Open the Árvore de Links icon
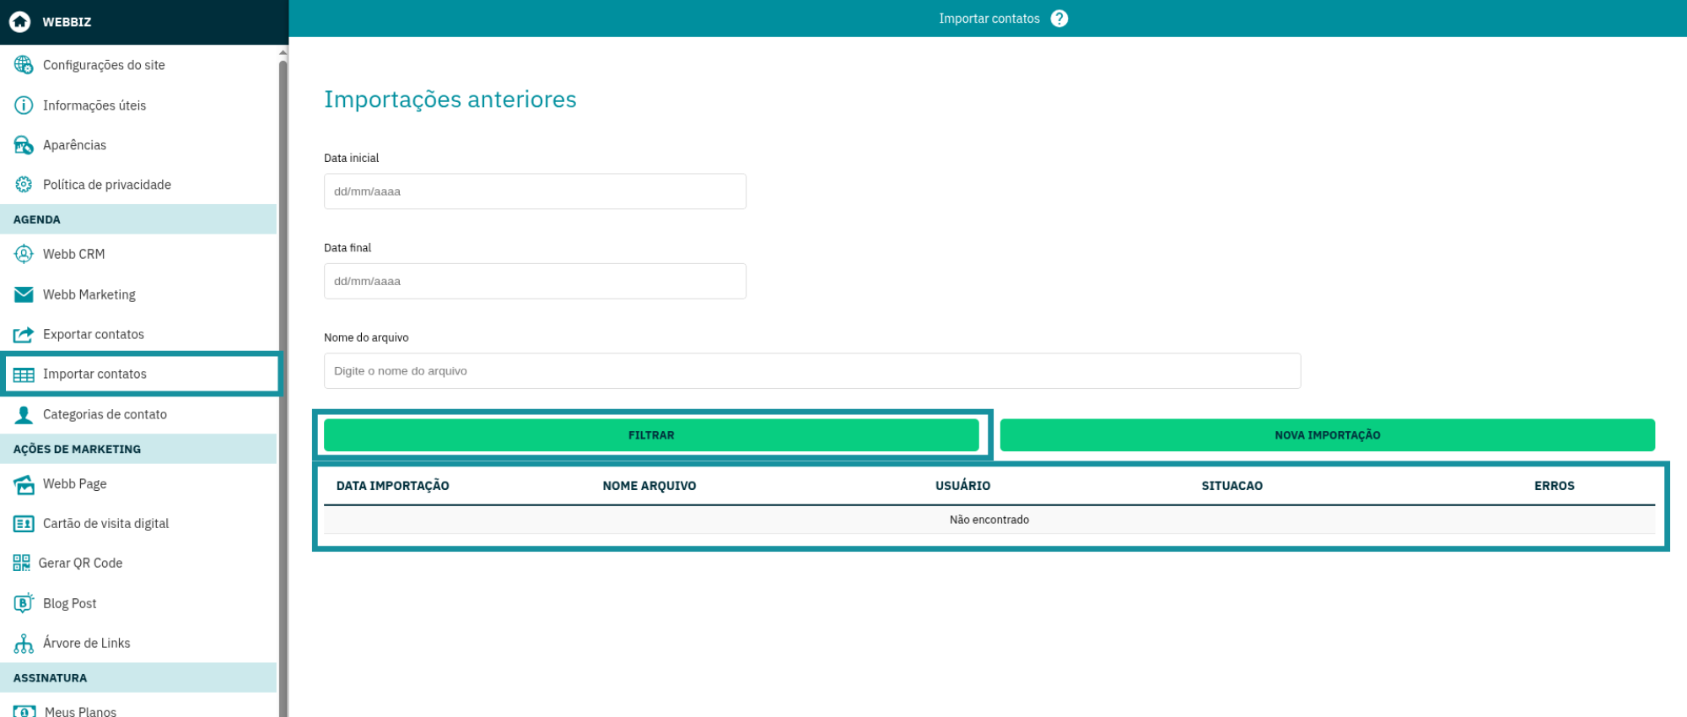Viewport: 1687px width, 717px height. tap(24, 644)
